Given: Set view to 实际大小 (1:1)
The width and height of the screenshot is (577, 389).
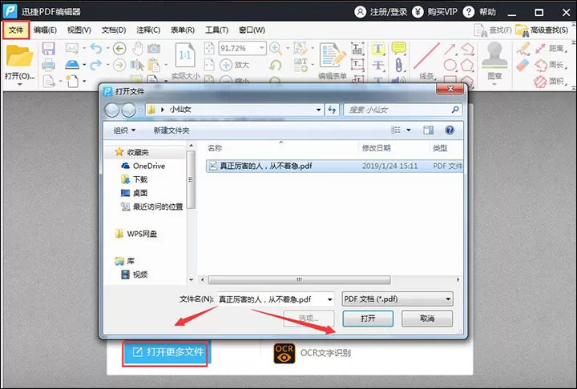Looking at the screenshot, I should (x=185, y=61).
